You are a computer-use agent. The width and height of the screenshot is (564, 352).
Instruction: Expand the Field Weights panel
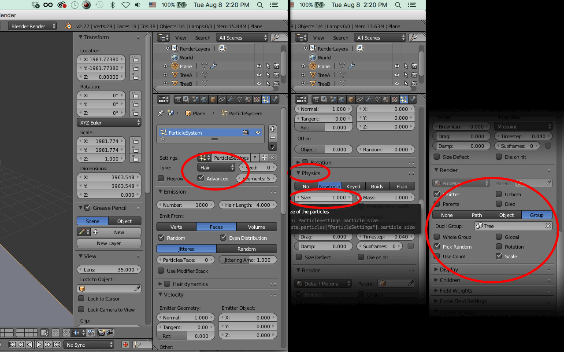coord(436,290)
